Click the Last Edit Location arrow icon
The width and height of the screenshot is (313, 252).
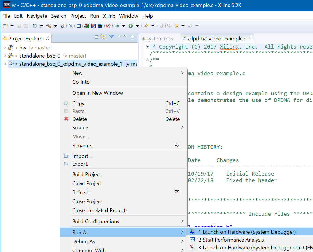point(169,26)
